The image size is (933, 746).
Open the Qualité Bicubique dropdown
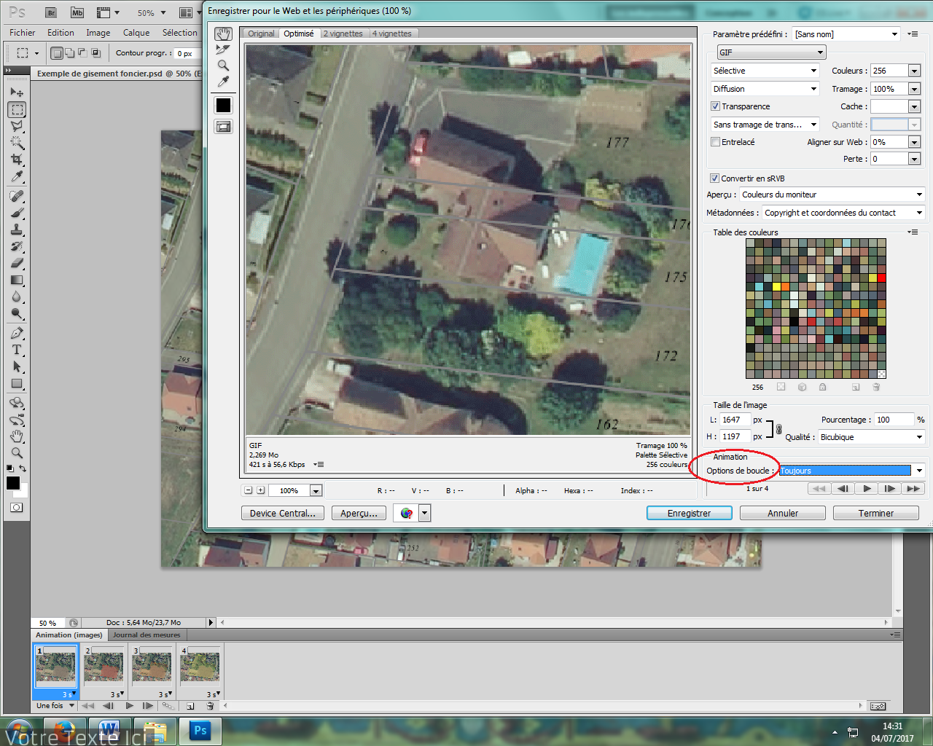[x=872, y=437]
